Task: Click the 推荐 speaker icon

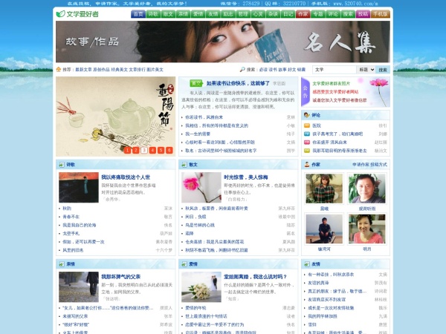Action: tap(58, 69)
